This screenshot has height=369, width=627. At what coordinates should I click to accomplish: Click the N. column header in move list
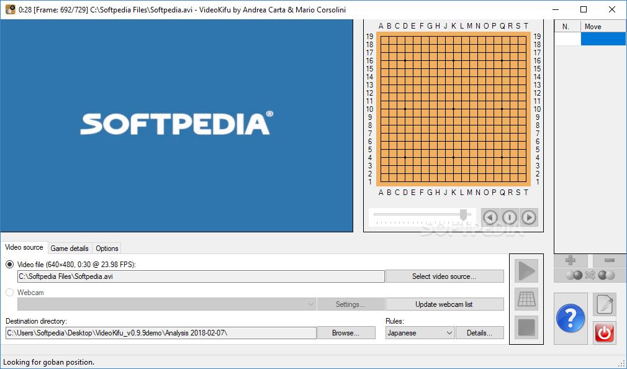point(567,27)
